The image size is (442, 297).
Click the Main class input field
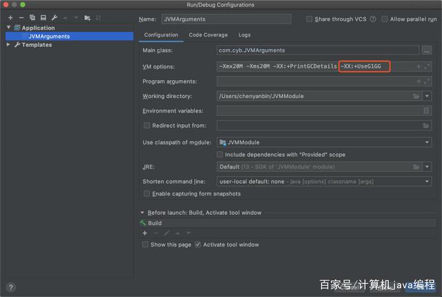(x=318, y=50)
